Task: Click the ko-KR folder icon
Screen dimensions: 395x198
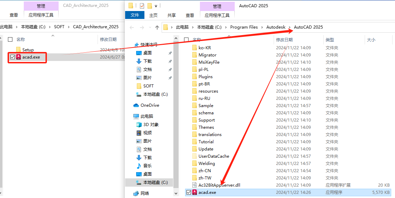Action: coord(194,48)
